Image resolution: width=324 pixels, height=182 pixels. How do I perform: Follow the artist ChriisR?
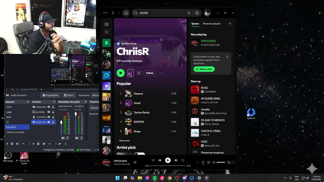pos(150,73)
